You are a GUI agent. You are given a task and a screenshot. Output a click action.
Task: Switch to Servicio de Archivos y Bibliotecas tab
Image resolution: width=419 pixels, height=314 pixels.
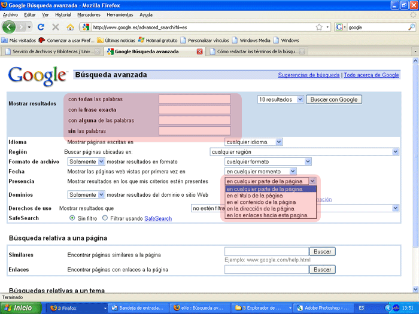[52, 51]
